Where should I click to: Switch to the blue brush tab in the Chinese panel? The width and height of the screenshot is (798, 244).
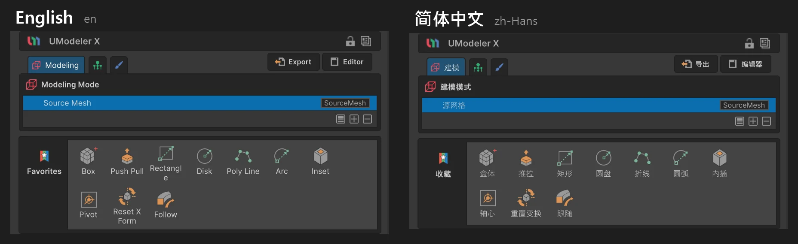499,67
